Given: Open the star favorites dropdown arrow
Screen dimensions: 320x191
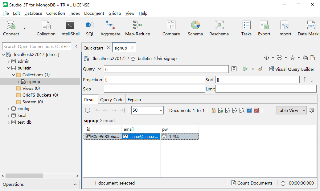Looking at the screenshot, I should [299, 58].
